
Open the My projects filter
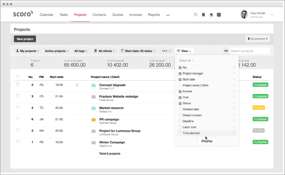tap(28, 51)
